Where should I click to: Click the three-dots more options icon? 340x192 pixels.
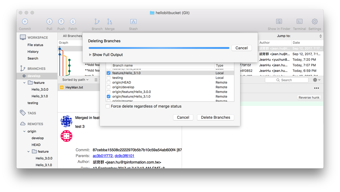coord(316,88)
